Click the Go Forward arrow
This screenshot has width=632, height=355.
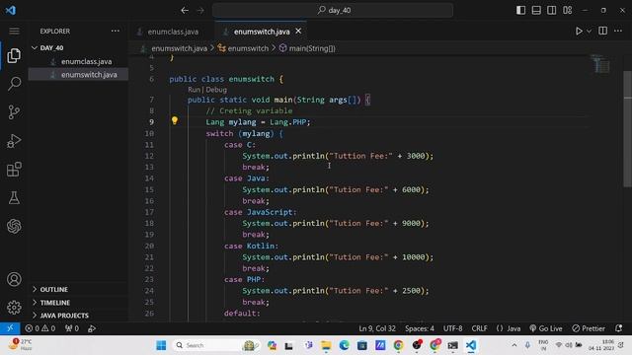(200, 10)
